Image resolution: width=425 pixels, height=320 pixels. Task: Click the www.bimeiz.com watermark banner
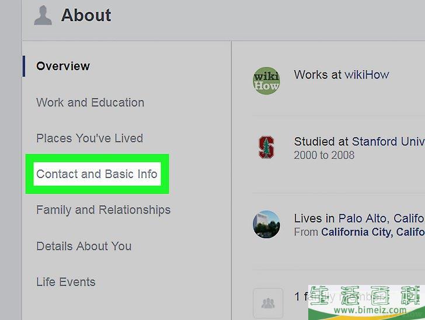pyautogui.click(x=367, y=302)
